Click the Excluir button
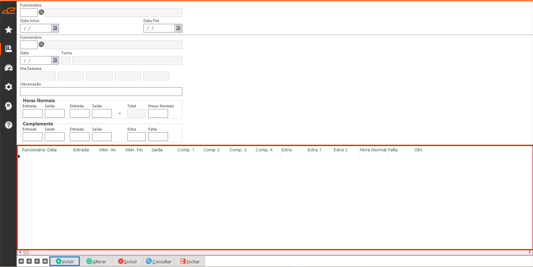Viewport: 533px width, 267px height. pos(127,261)
